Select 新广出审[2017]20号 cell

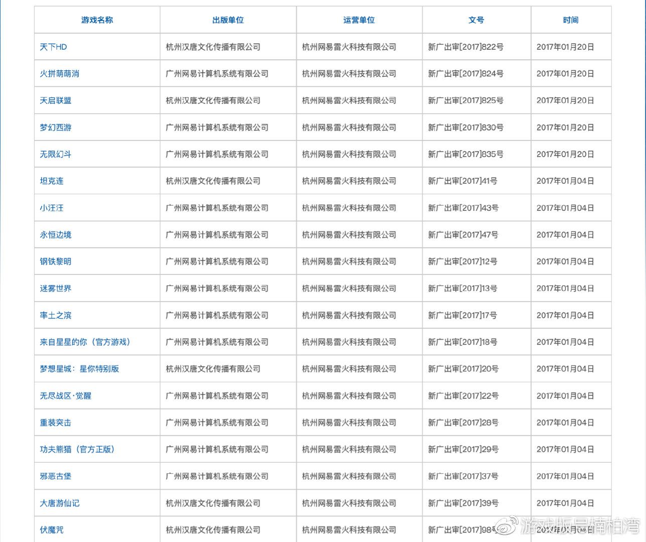(476, 369)
